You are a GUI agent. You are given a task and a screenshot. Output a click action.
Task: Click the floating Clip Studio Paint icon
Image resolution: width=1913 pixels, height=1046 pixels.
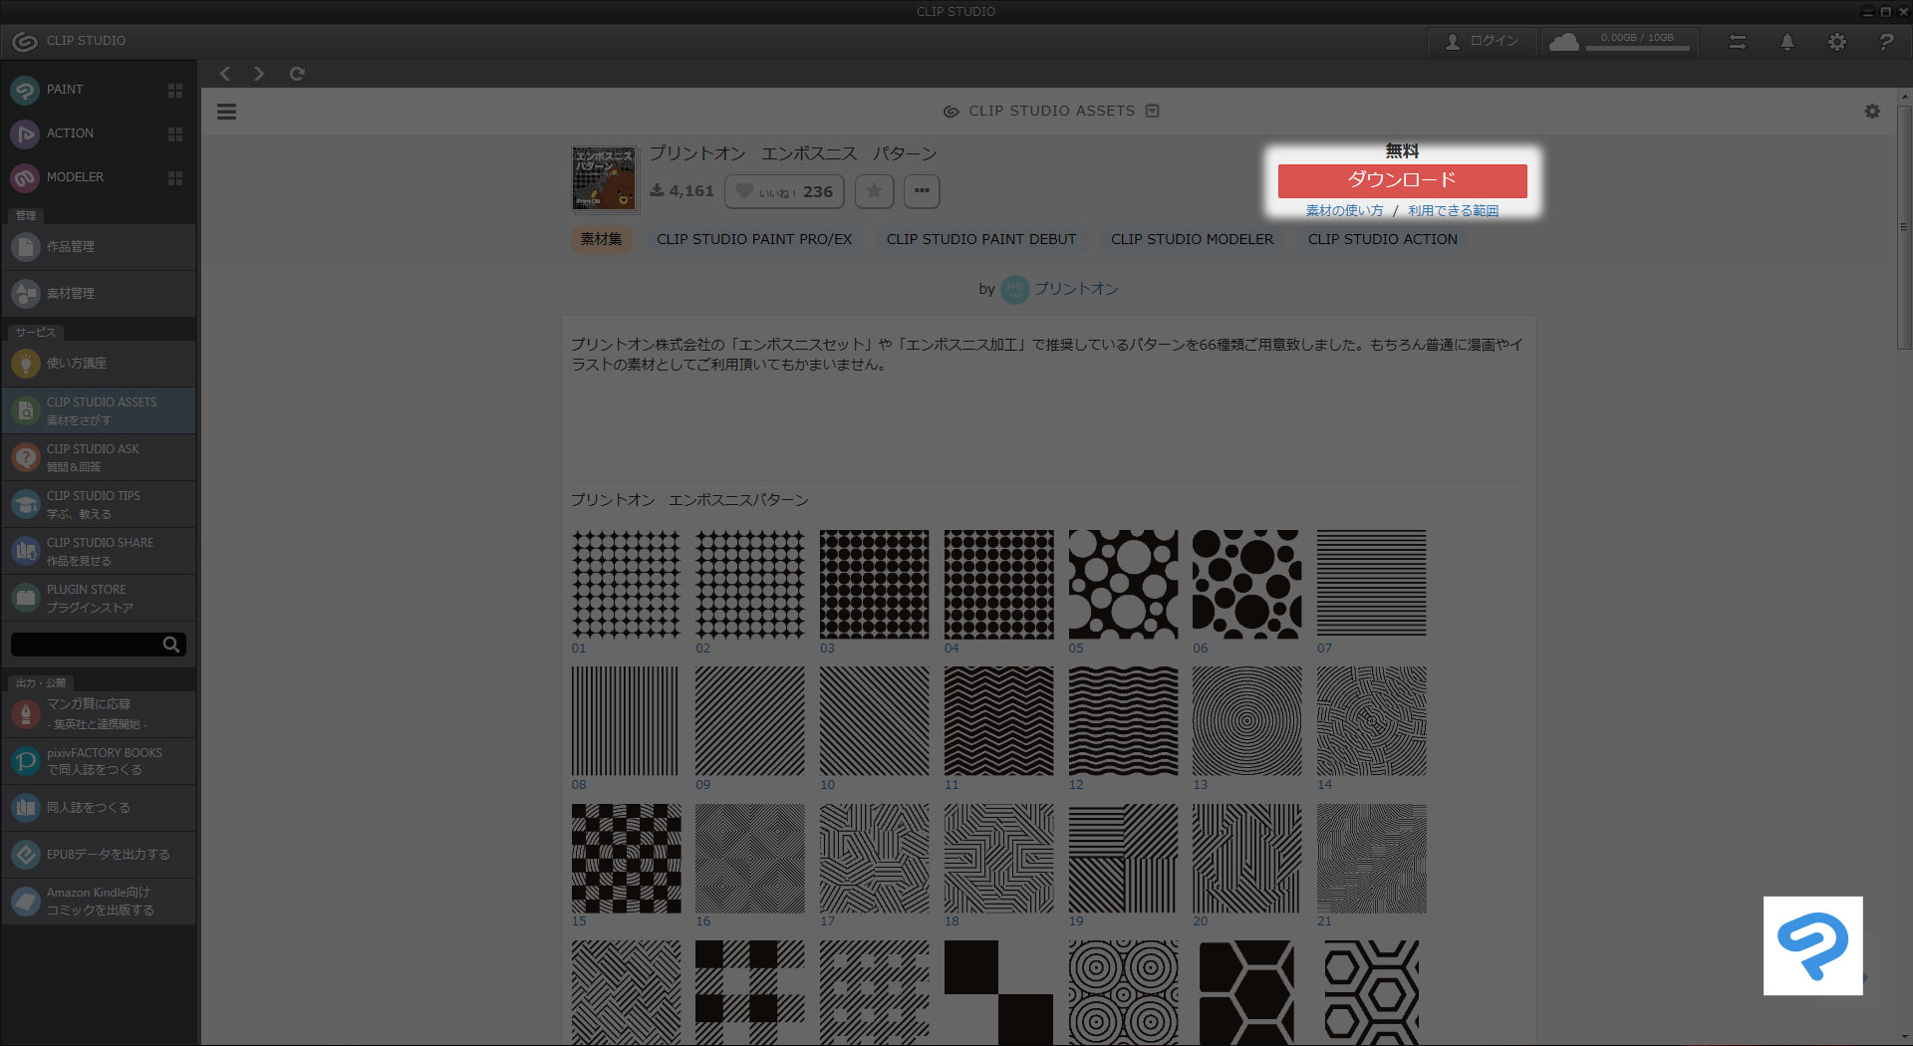click(x=1812, y=945)
